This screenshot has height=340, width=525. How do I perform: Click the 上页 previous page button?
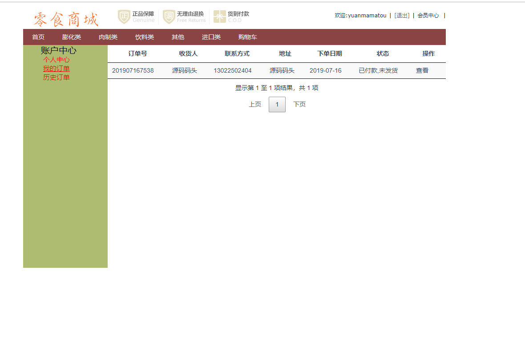coord(255,104)
